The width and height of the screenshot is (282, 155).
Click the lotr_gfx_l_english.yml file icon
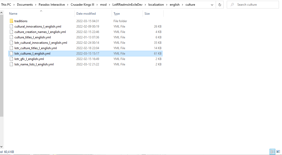point(11,59)
